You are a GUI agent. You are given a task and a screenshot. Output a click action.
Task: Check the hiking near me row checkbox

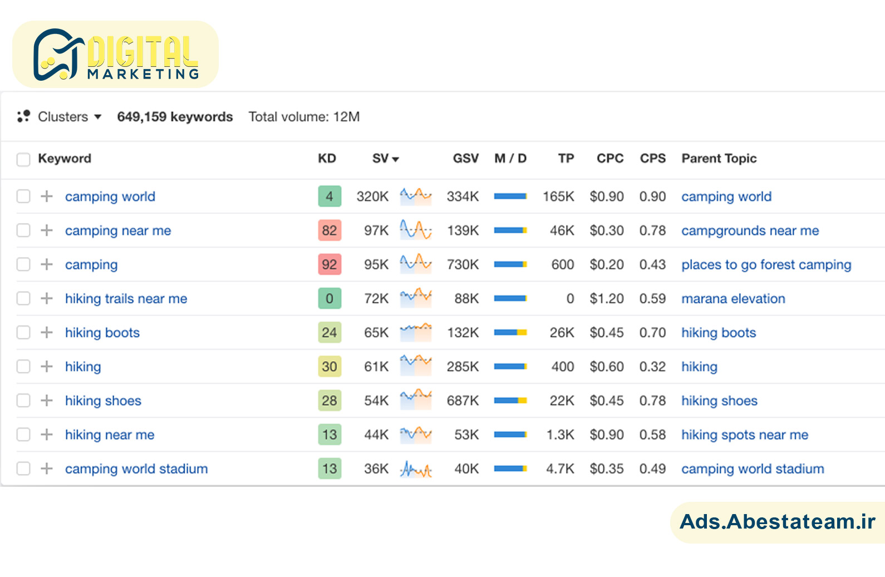click(x=23, y=434)
